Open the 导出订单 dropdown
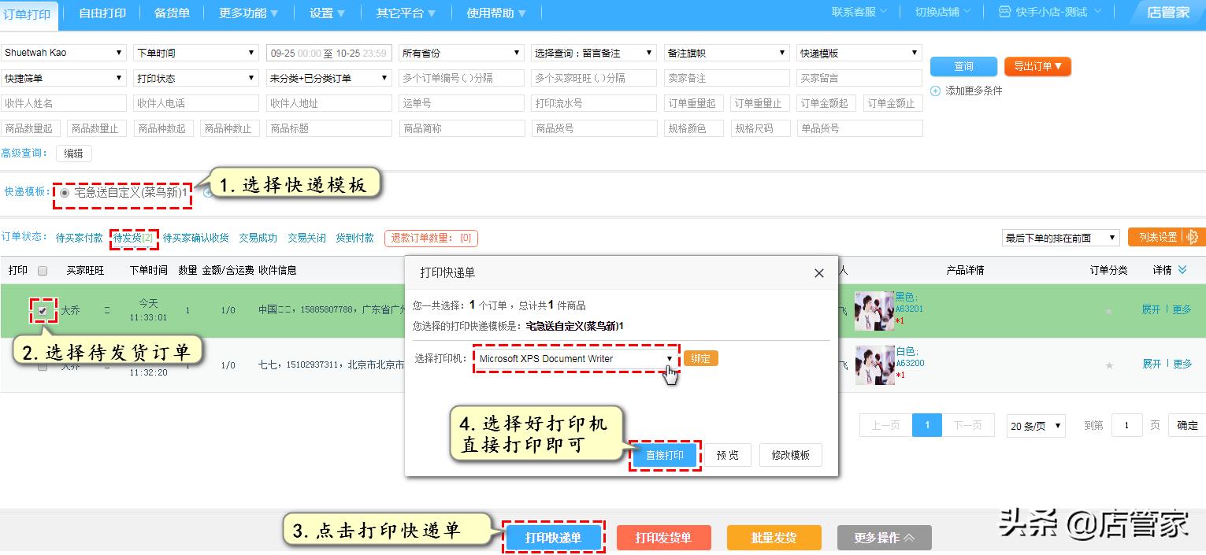 pyautogui.click(x=1038, y=66)
